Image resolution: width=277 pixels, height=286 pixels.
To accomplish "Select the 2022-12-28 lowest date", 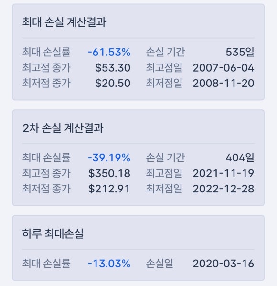I will pos(224,189).
